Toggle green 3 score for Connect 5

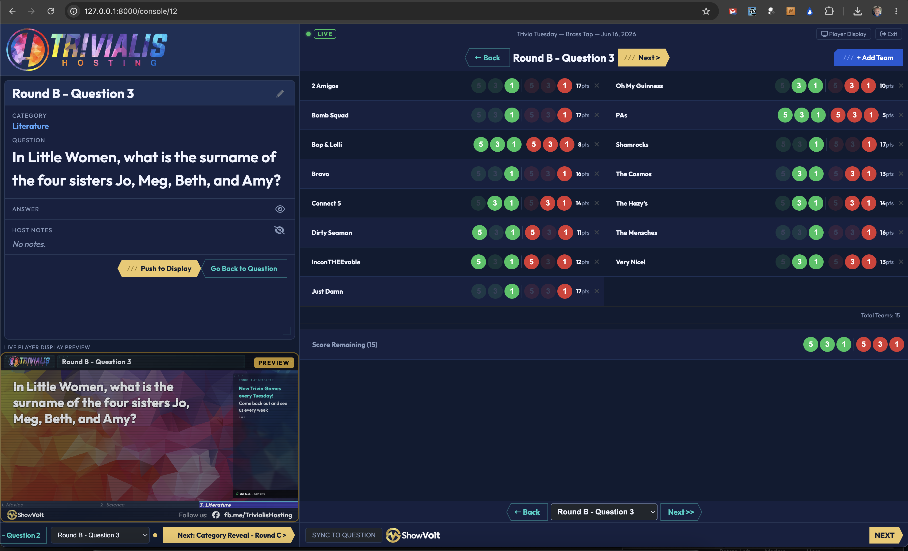pyautogui.click(x=495, y=203)
